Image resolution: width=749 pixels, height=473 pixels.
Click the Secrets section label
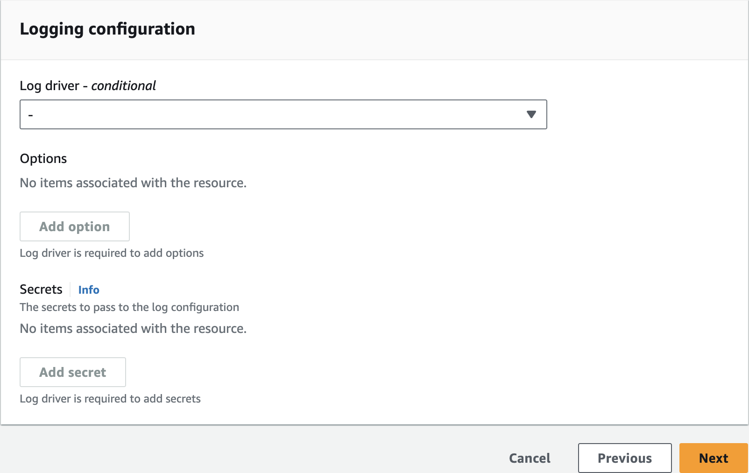point(41,289)
